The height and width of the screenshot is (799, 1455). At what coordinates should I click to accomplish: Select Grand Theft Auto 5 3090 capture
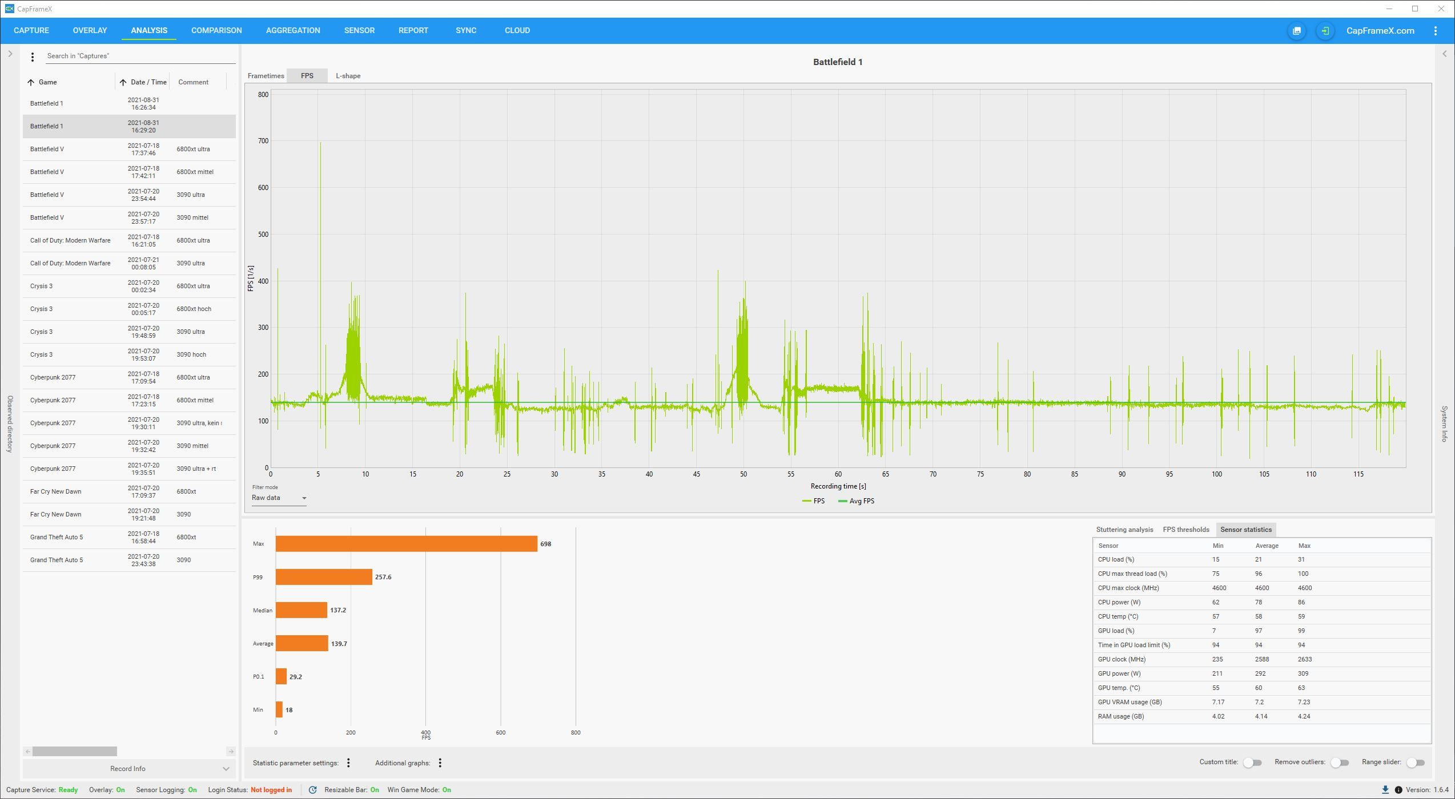click(x=129, y=560)
